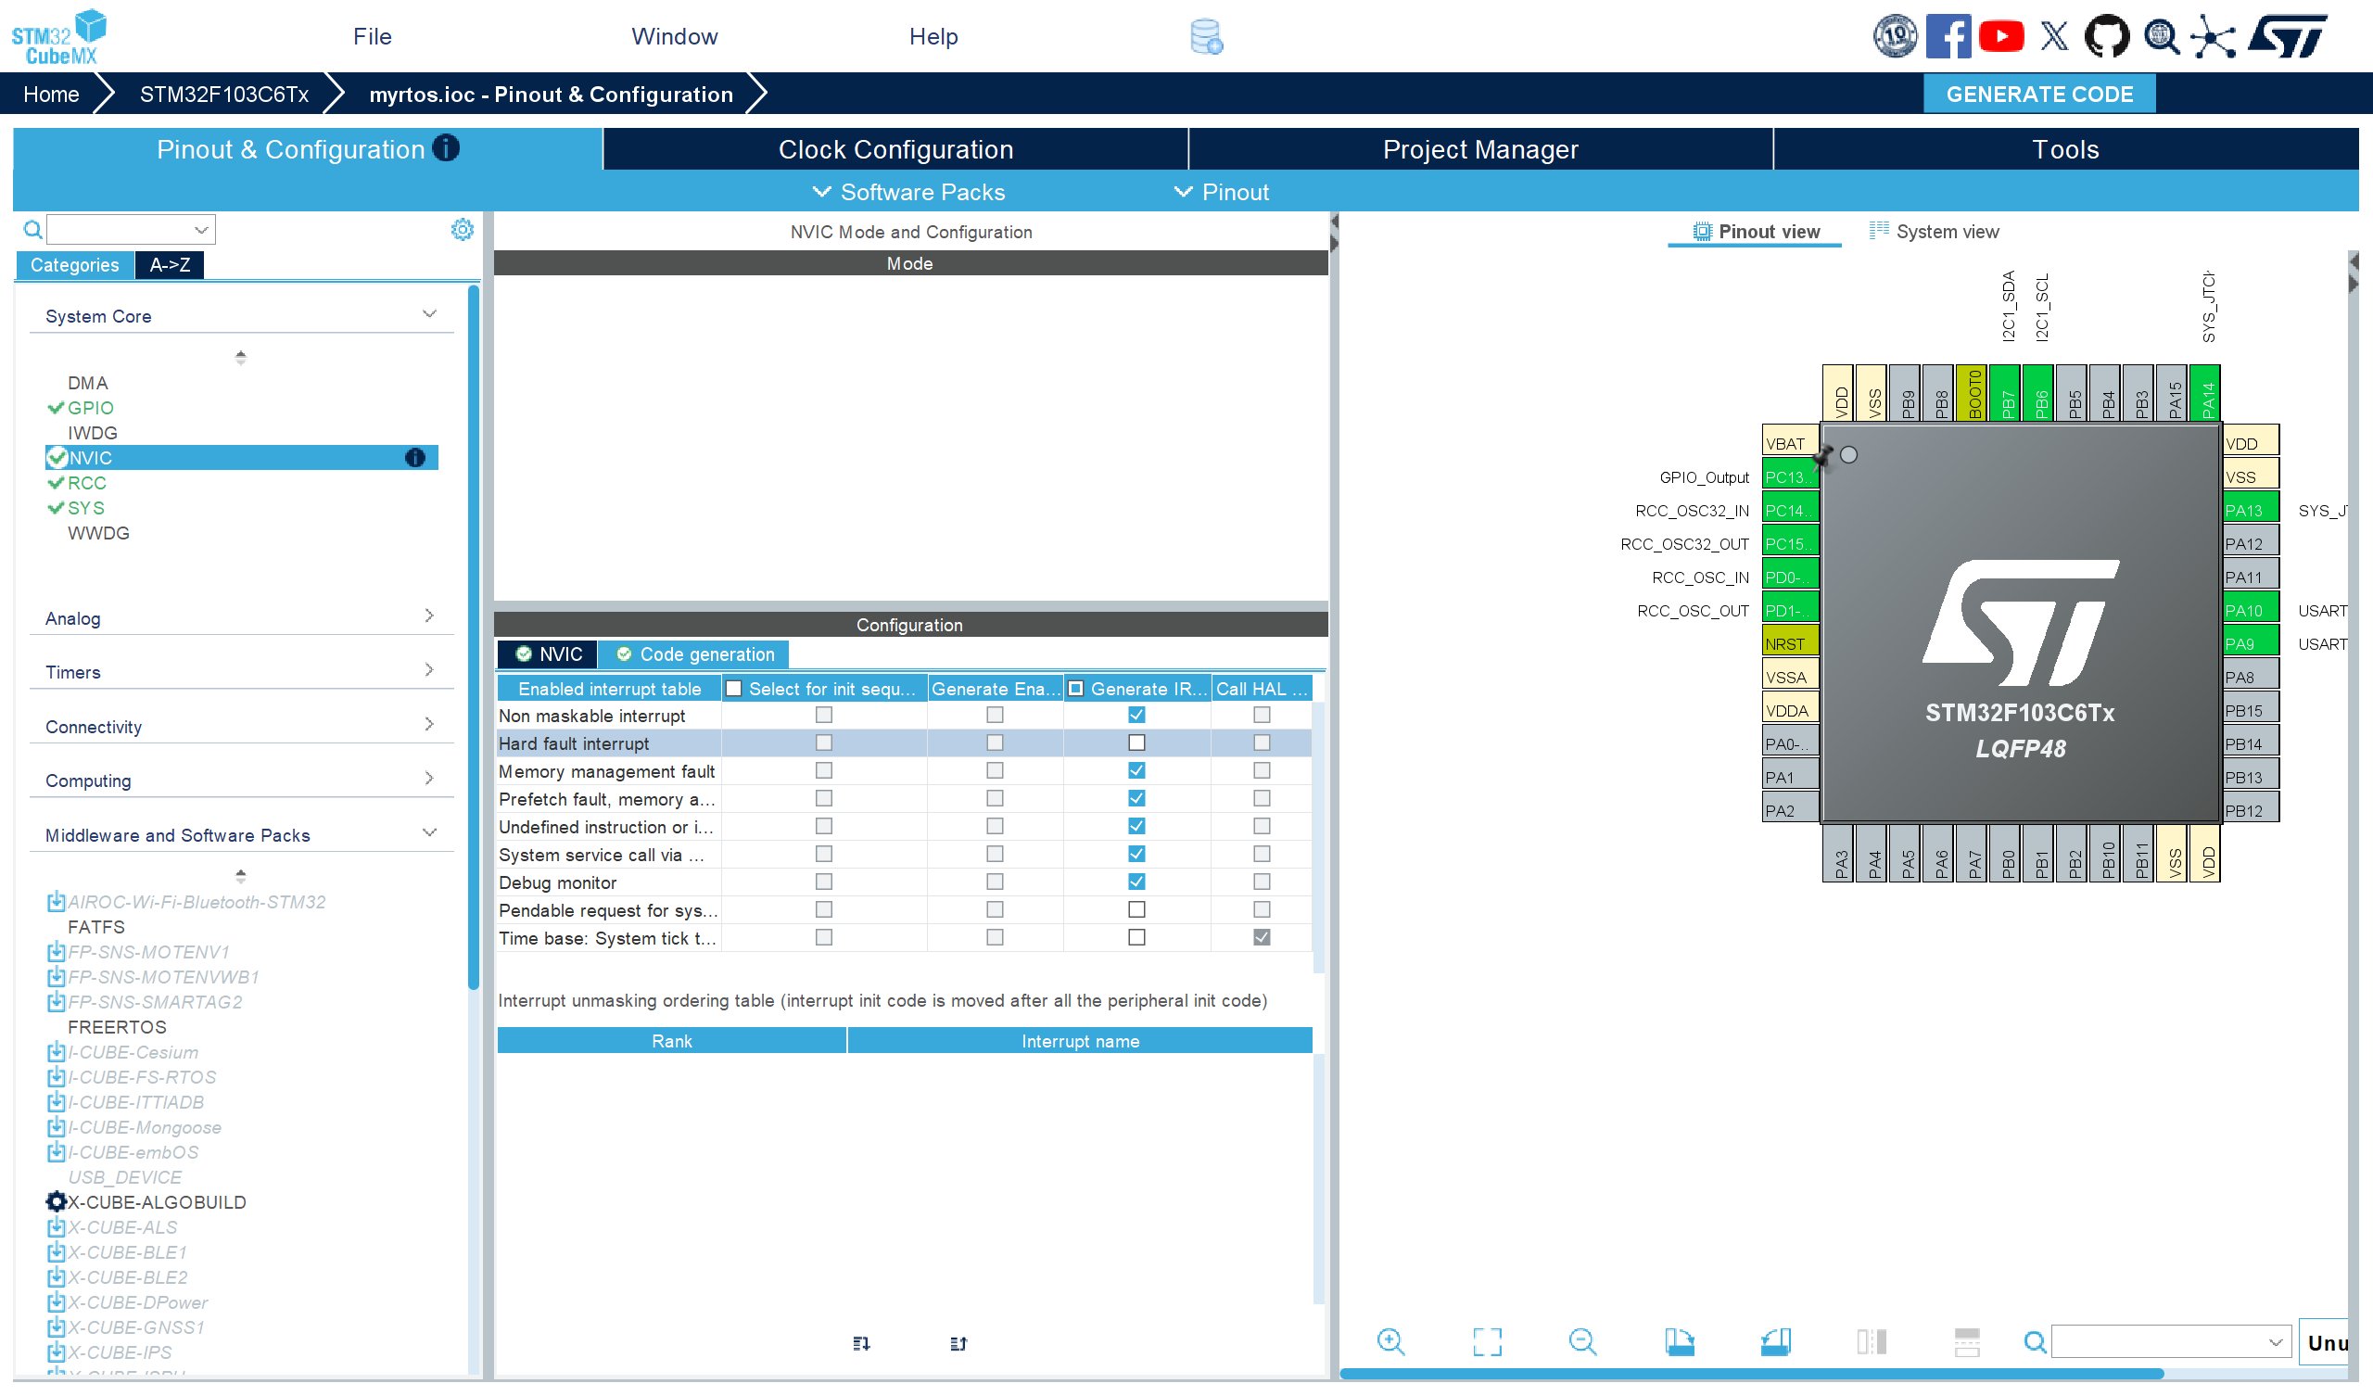Select FREERTOS in the middleware list
Viewport: 2373px width, 1396px height.
117,1027
